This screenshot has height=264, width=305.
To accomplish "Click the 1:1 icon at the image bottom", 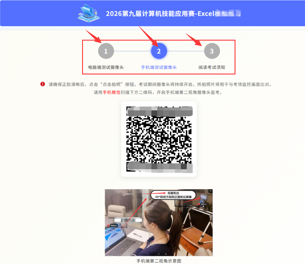I will click(x=152, y=253).
